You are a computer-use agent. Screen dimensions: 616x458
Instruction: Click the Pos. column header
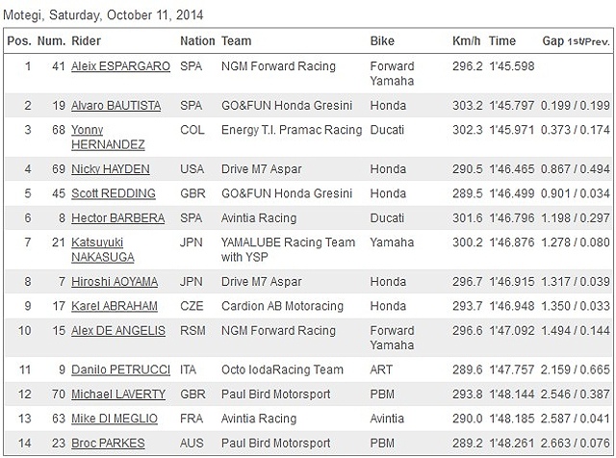(18, 41)
